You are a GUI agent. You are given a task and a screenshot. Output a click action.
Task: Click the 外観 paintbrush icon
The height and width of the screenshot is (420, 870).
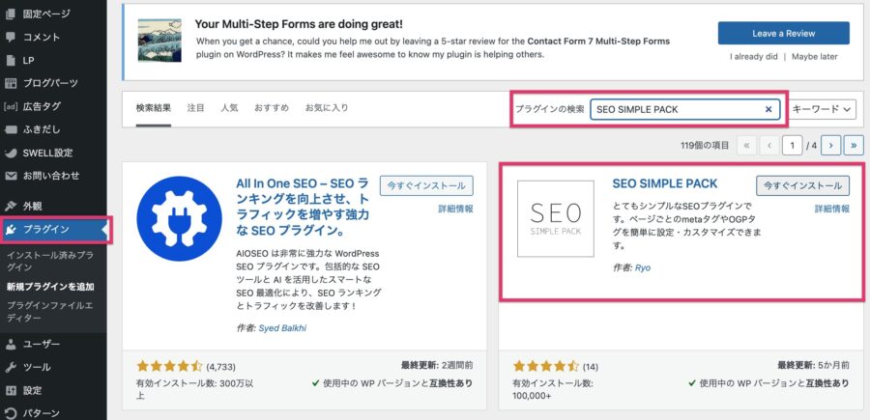(10, 206)
